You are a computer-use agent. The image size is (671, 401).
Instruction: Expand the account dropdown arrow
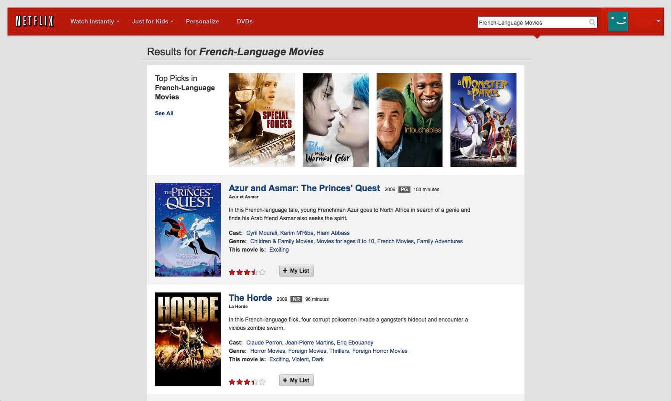(x=658, y=21)
